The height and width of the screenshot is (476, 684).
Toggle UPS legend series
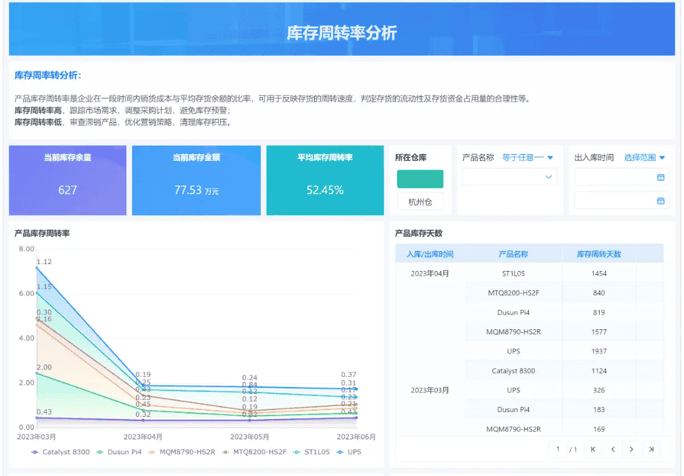point(349,452)
